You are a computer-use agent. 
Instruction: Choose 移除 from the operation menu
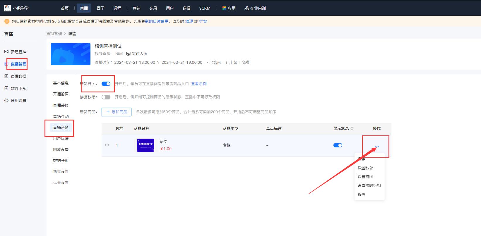pyautogui.click(x=361, y=194)
